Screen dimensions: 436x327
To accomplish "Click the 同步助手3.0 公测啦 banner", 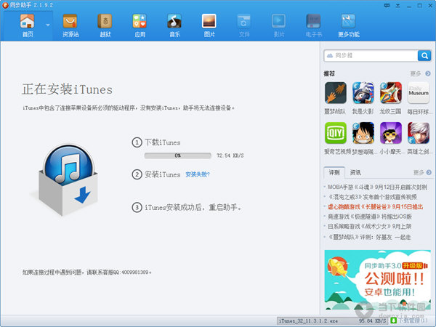I will (377, 280).
